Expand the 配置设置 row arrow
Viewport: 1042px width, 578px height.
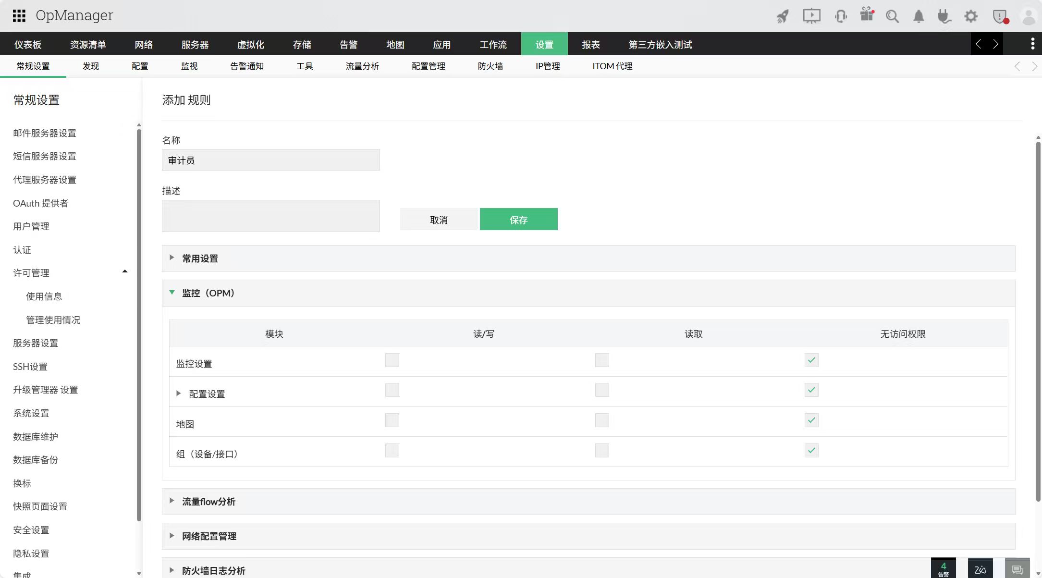[179, 394]
